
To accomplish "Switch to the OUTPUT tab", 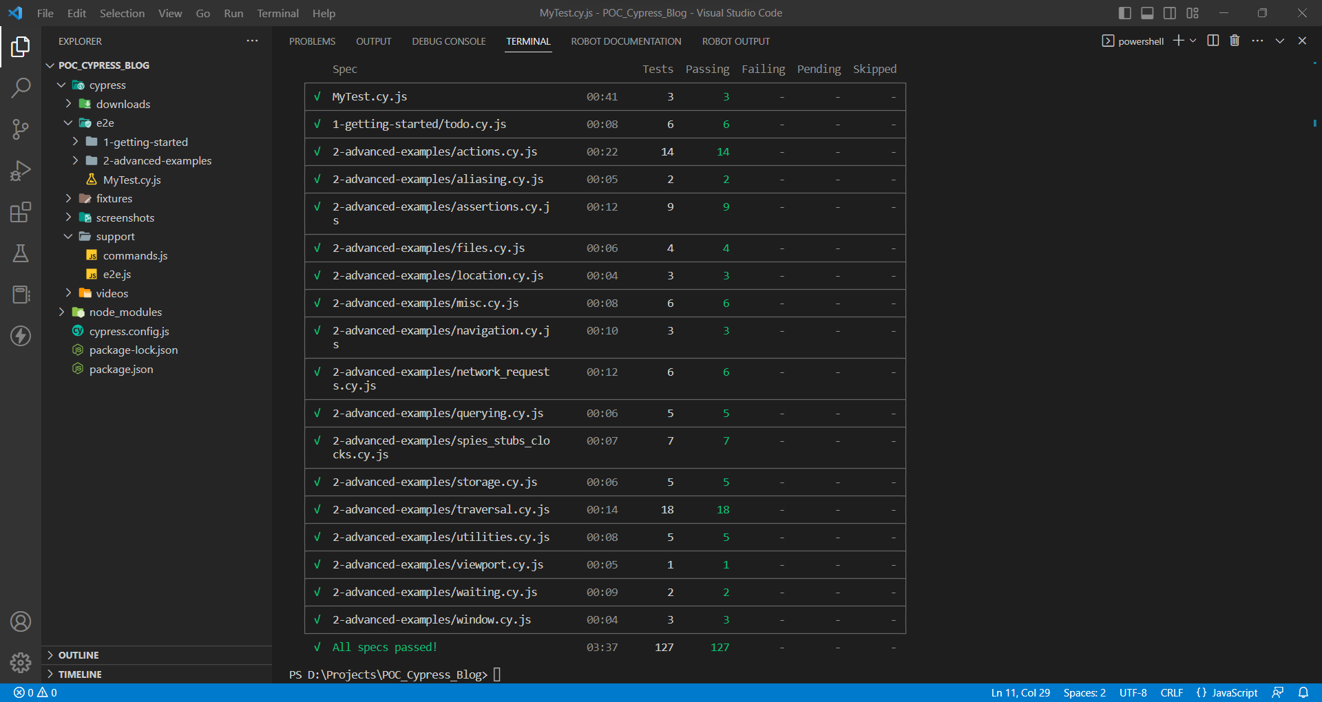I will point(374,41).
